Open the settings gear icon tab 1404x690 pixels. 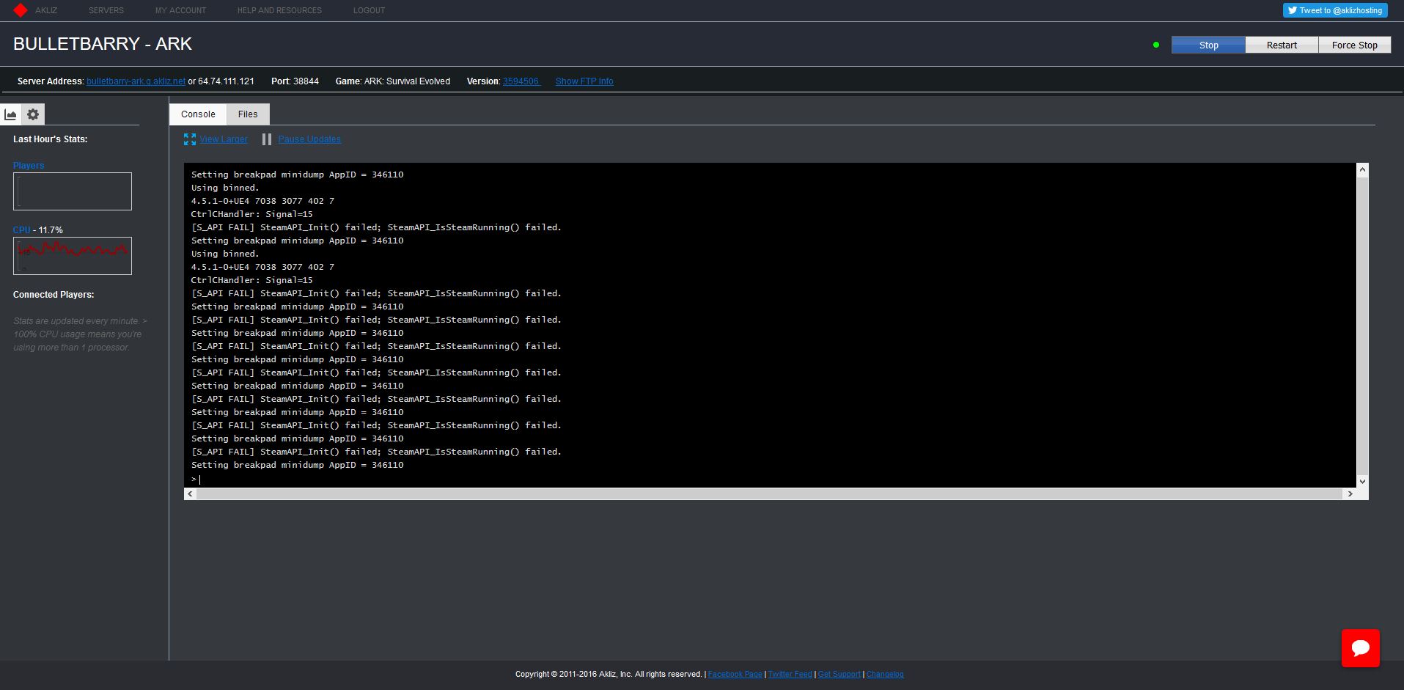point(33,114)
